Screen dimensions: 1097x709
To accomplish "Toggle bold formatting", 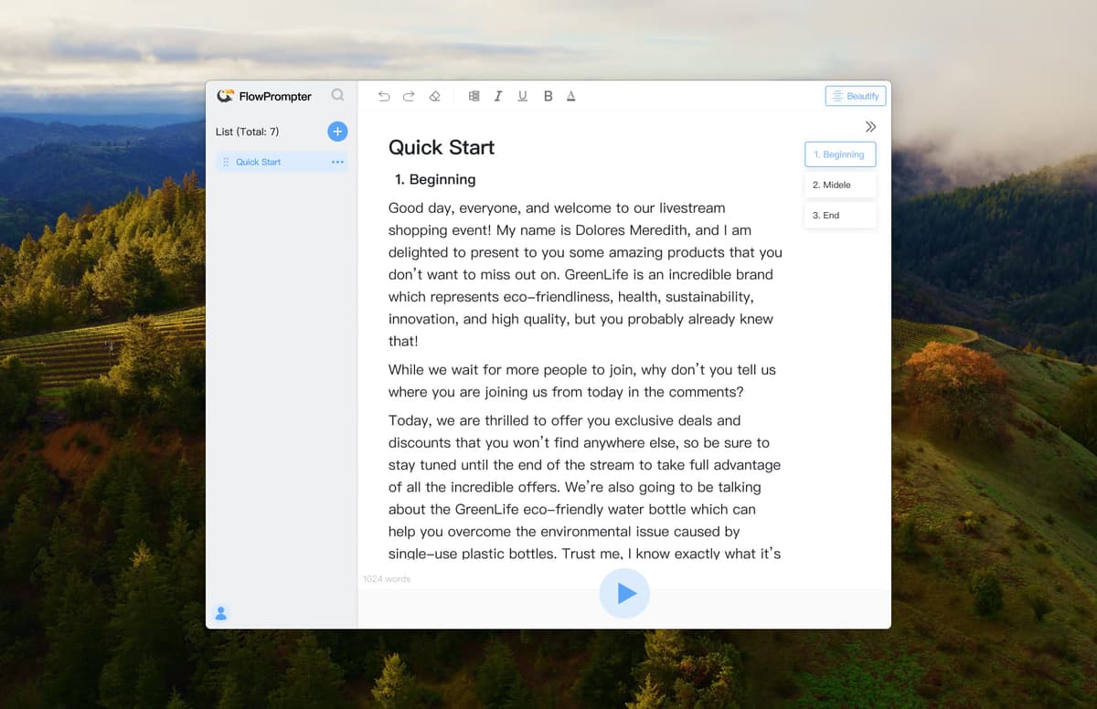I will [547, 95].
